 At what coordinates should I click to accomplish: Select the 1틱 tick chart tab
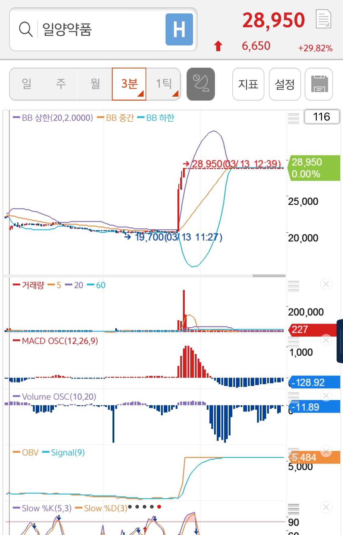(x=164, y=84)
